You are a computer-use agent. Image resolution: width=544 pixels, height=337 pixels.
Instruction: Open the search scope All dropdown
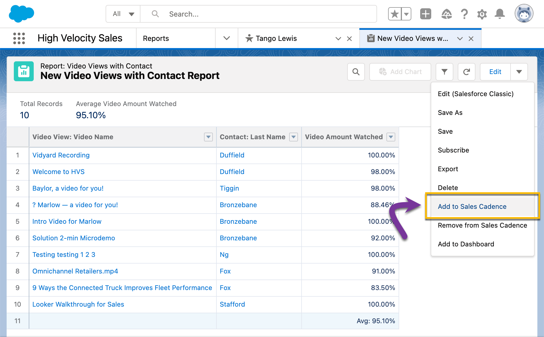coord(123,14)
